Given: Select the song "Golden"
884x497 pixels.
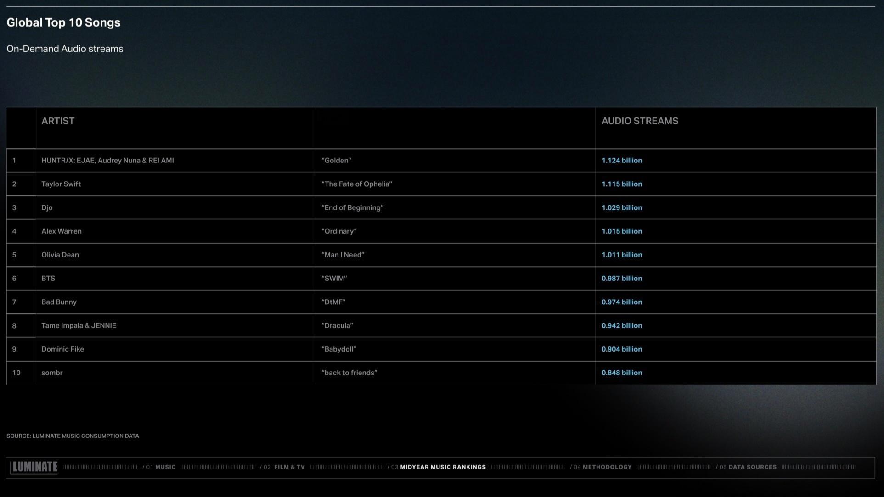Looking at the screenshot, I should coord(336,161).
